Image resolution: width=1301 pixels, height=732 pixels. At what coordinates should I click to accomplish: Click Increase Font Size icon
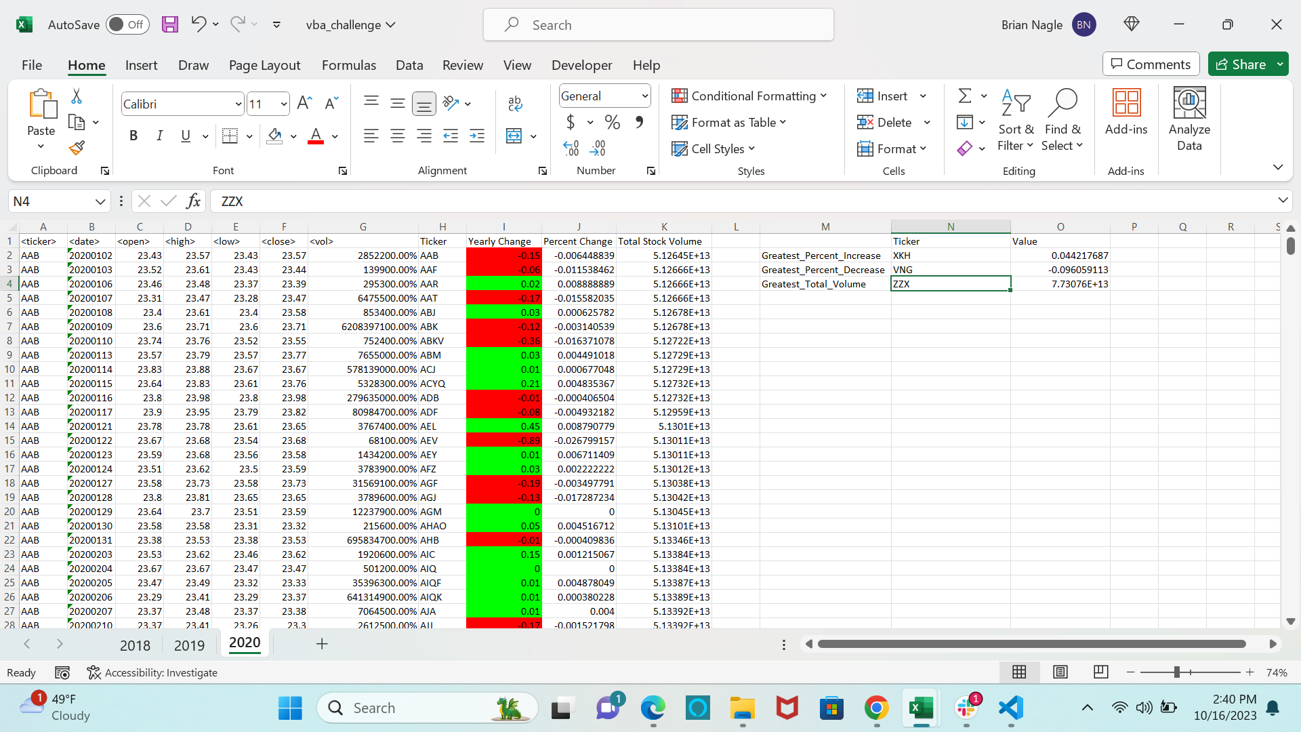[304, 104]
